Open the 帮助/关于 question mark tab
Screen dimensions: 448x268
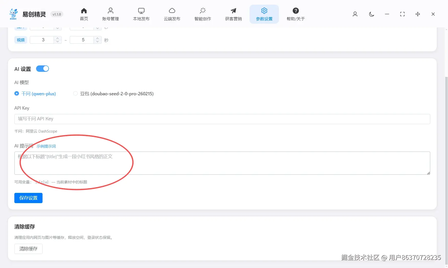click(x=296, y=14)
